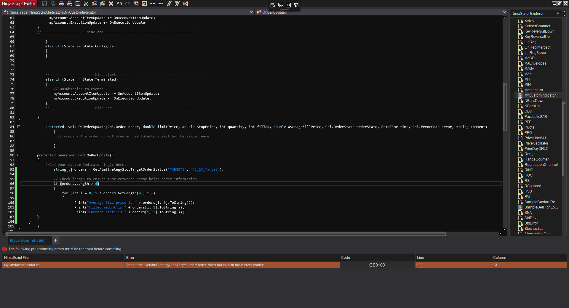
Task: Open Find with the magnifier document icon
Action: 136,4
